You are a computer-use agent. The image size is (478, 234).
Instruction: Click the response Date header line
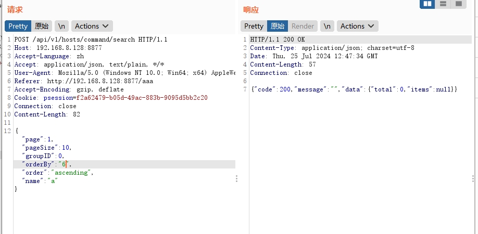click(x=314, y=56)
